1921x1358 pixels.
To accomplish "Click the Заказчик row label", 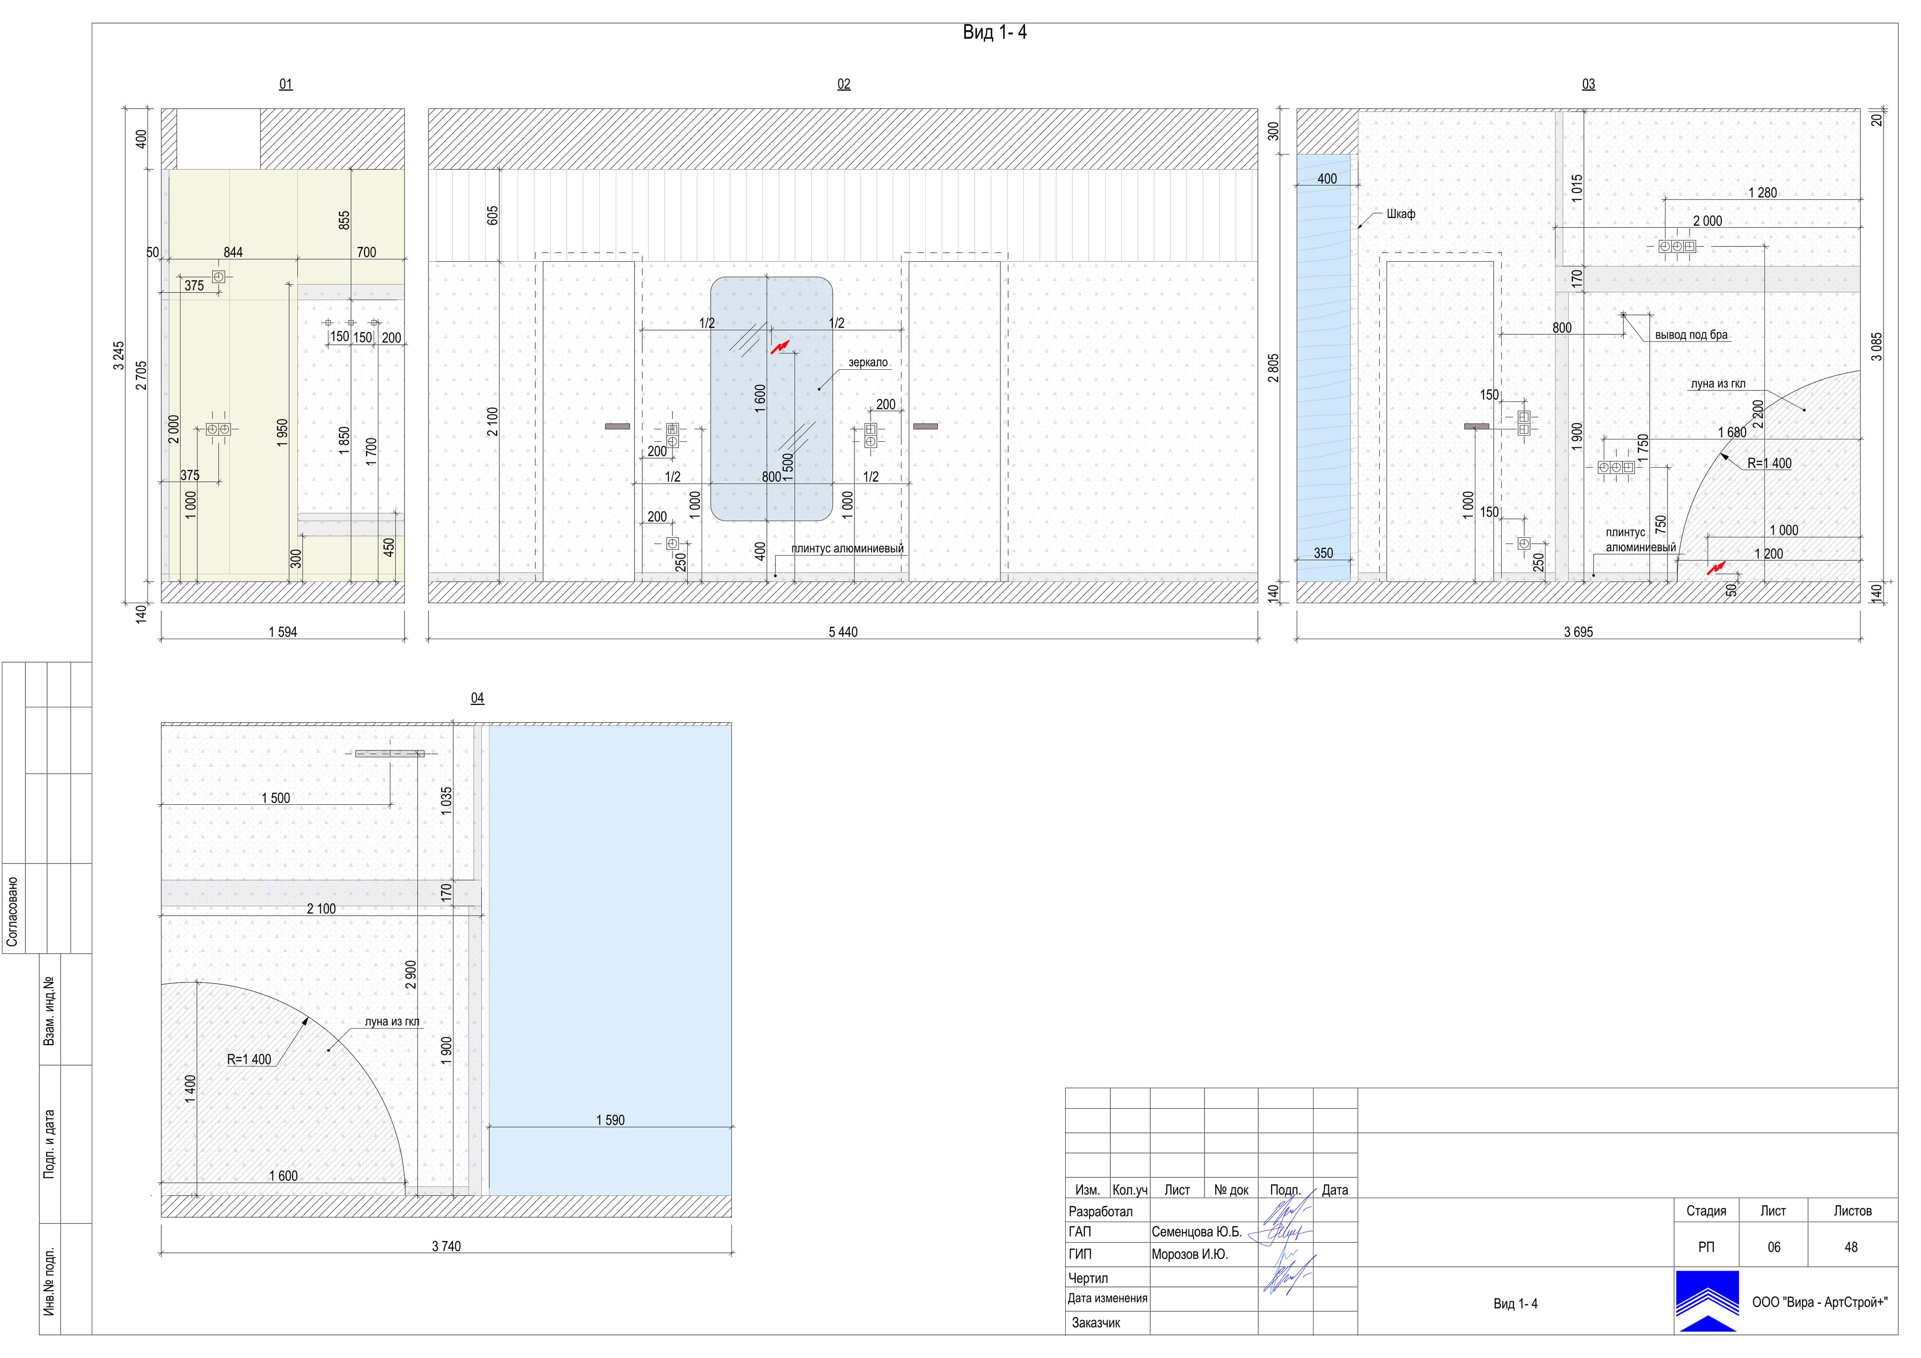I will (1096, 1324).
